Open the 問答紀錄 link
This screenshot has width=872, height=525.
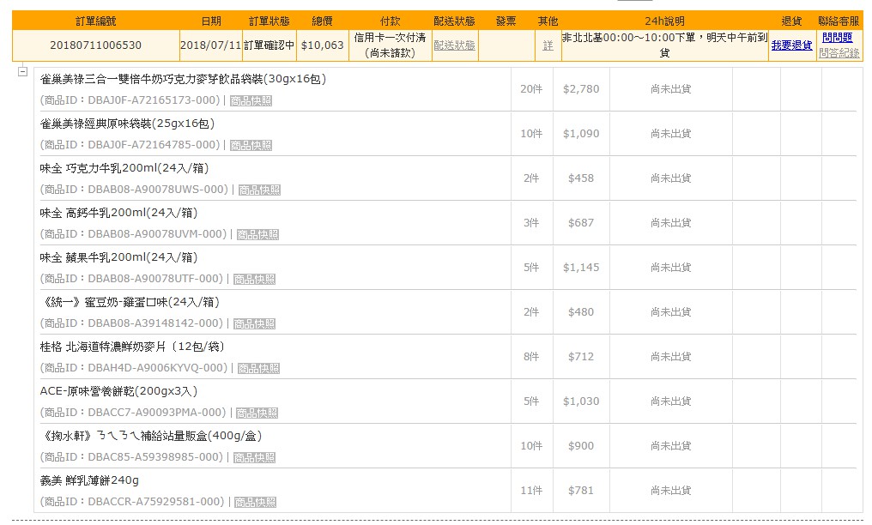839,53
